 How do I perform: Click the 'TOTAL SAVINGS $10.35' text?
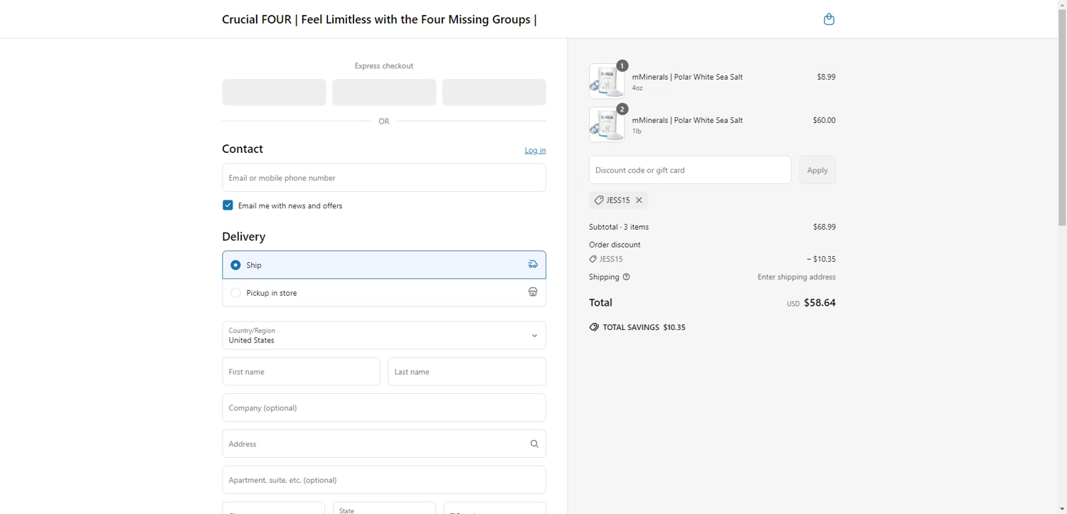tap(644, 328)
